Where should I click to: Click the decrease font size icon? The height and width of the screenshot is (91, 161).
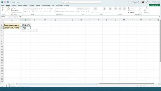[42, 9]
